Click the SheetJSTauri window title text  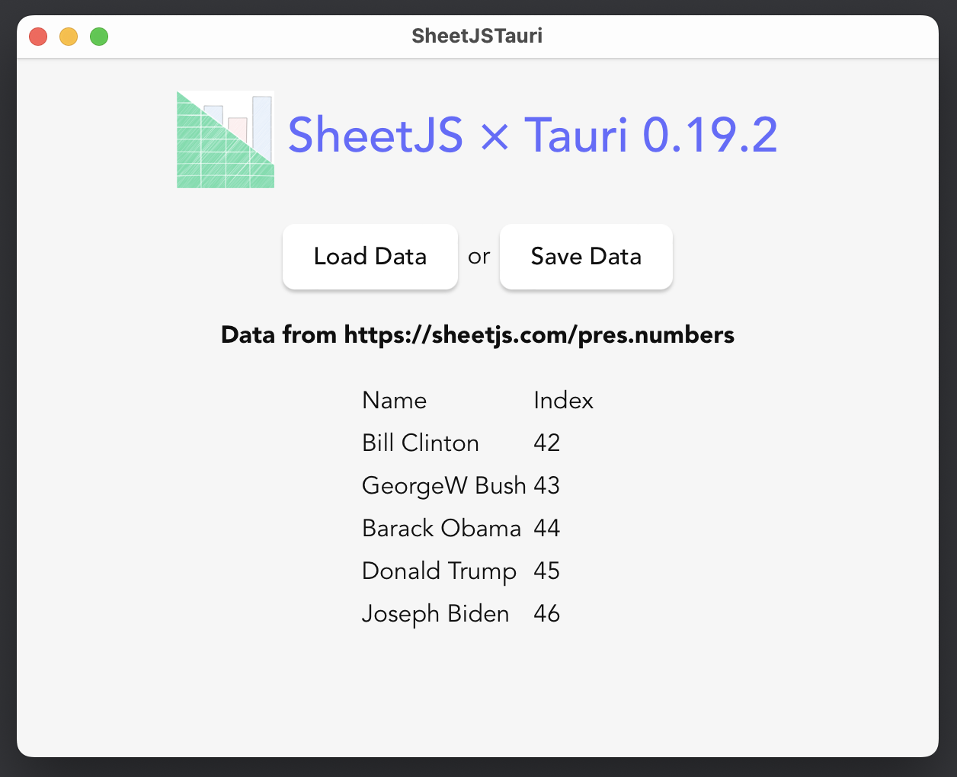[477, 36]
